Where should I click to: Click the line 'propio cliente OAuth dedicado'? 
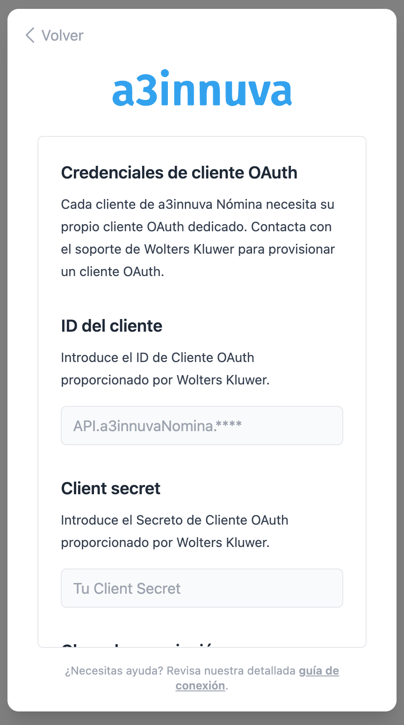196,227
